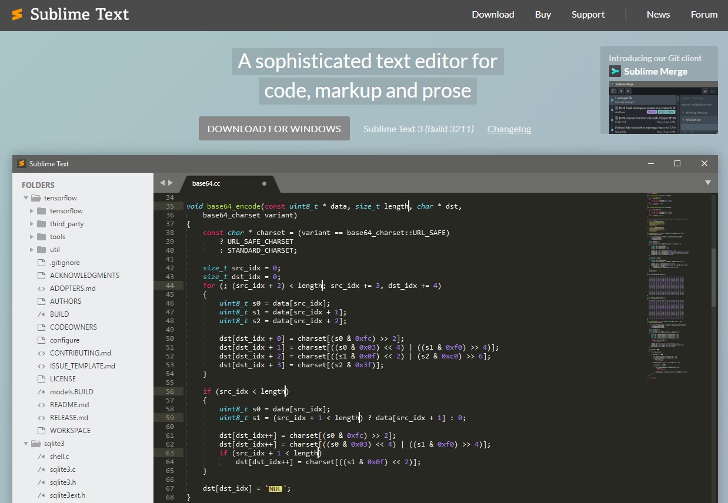Collapse the tensorflow root folder
The width and height of the screenshot is (728, 503).
pyautogui.click(x=26, y=198)
